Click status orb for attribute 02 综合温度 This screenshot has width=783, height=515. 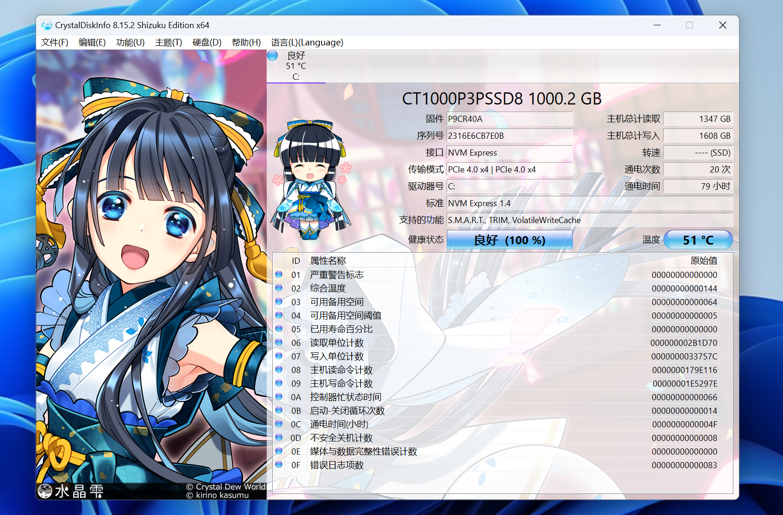pos(279,288)
